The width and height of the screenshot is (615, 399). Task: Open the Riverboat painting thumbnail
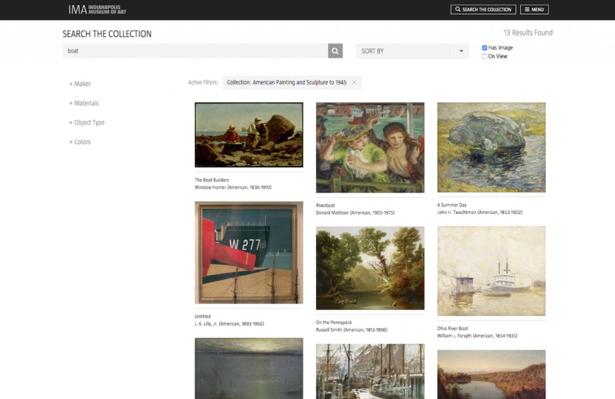click(x=370, y=147)
